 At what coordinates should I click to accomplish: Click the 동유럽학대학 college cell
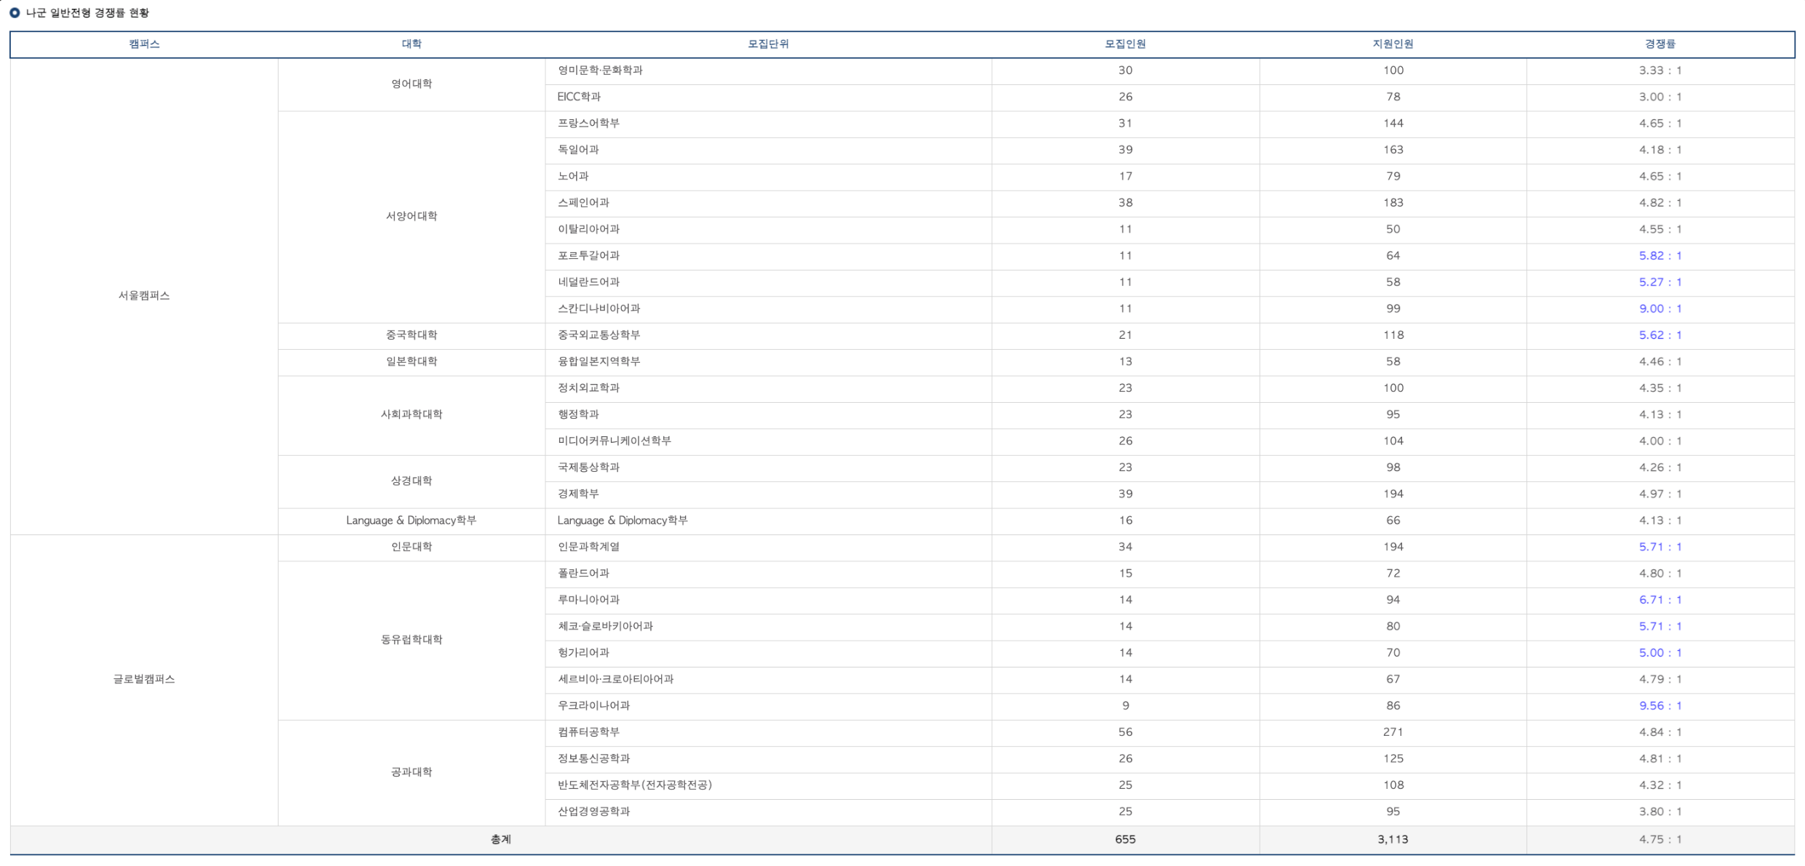click(412, 640)
